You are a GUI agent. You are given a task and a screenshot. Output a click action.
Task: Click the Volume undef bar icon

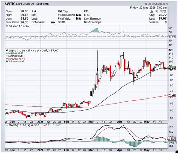point(7,61)
